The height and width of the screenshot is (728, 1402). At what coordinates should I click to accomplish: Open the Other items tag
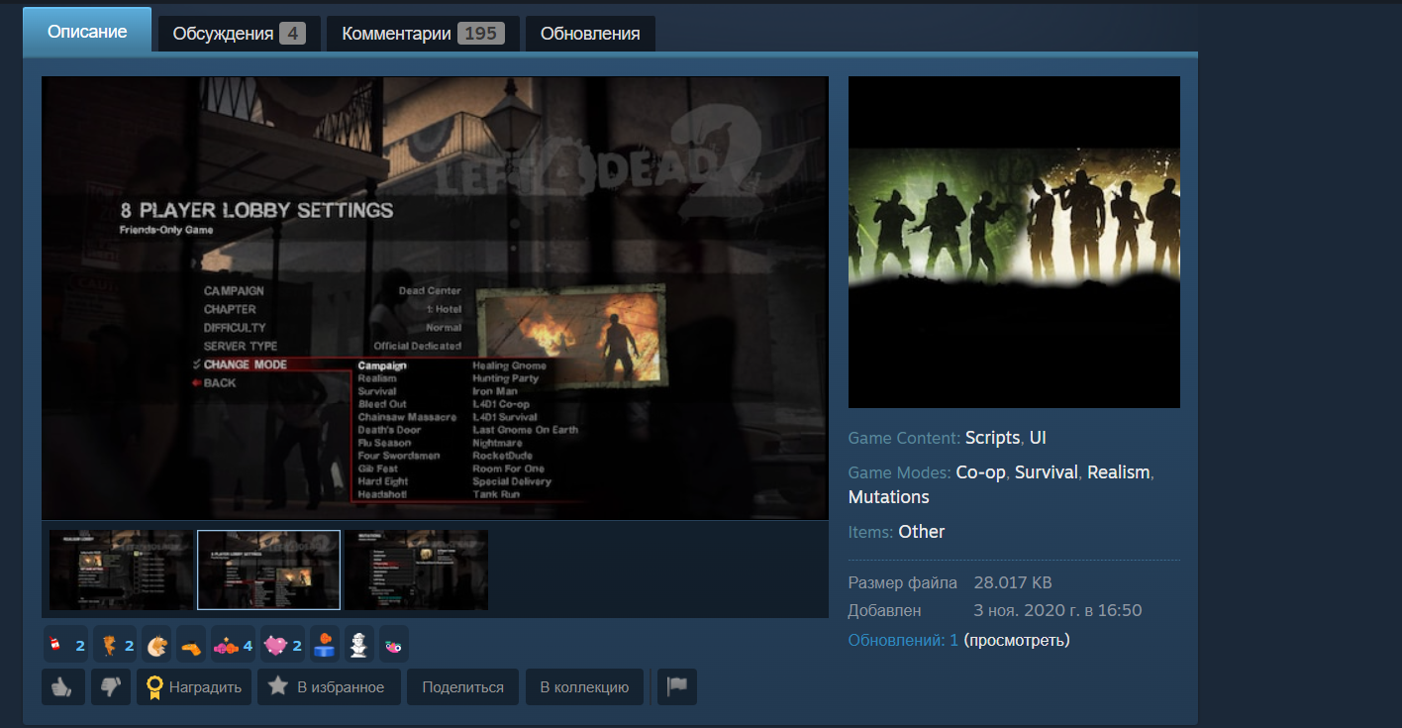tap(922, 532)
